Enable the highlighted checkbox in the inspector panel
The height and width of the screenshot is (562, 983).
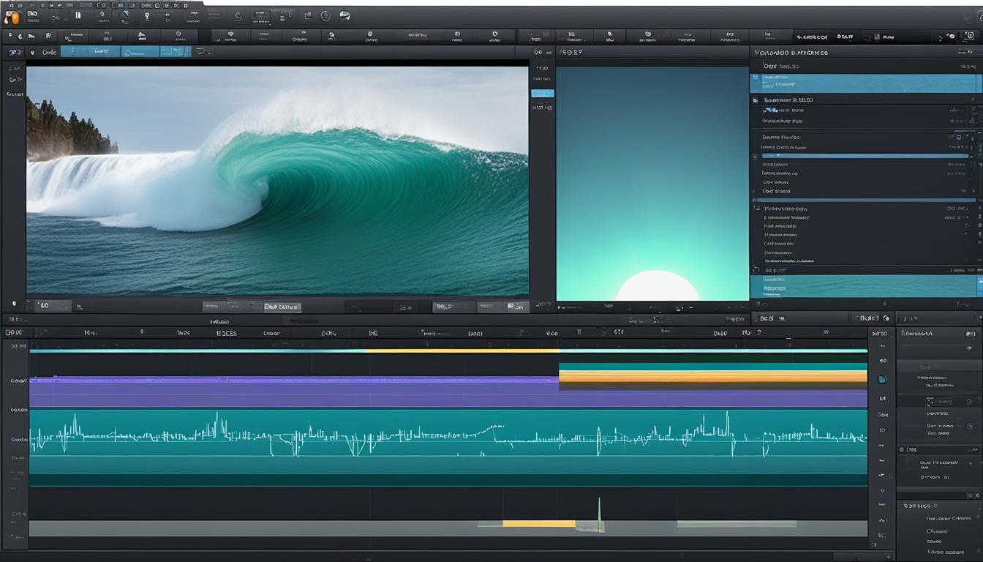click(931, 401)
